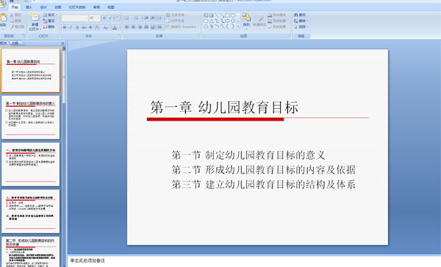The image size is (441, 267).
Task: Pick the triangle shape in gallery
Action: pos(211,21)
